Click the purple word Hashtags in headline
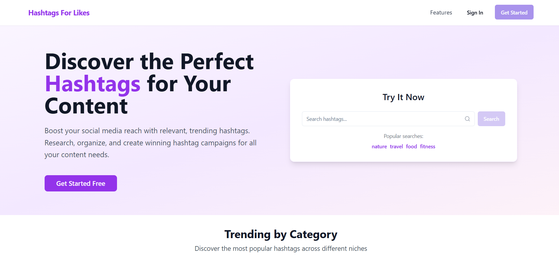The height and width of the screenshot is (265, 559). click(x=92, y=84)
